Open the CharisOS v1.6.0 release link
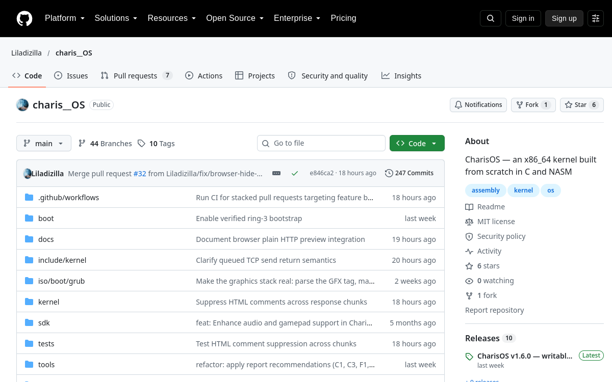The width and height of the screenshot is (612, 382). coord(525,356)
